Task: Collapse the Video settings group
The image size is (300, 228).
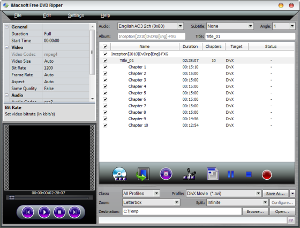Action: pyautogui.click(x=6, y=47)
